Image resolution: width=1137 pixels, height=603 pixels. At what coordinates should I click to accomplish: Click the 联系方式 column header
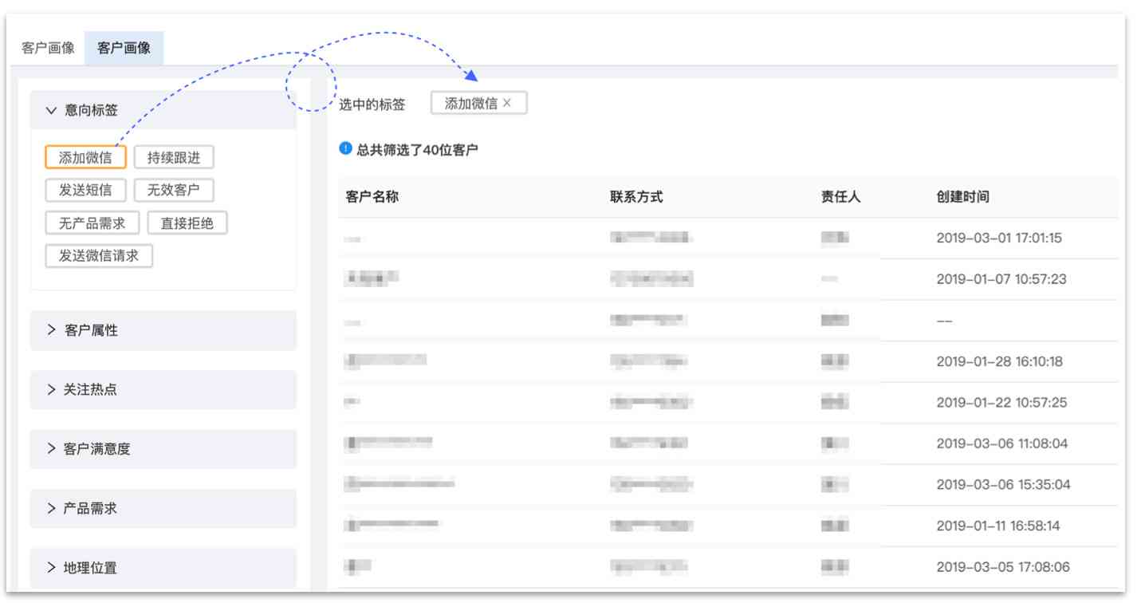[x=636, y=197]
